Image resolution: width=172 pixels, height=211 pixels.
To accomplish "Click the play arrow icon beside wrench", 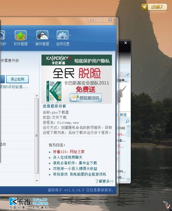I will (x=122, y=74).
